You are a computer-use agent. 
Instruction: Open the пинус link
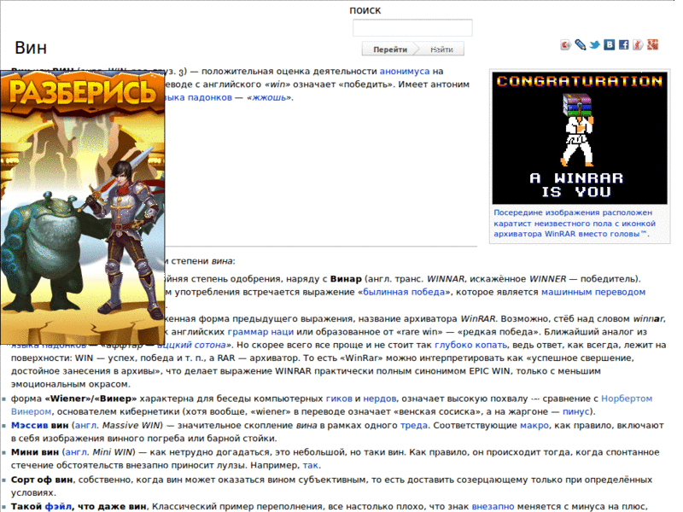click(x=575, y=411)
